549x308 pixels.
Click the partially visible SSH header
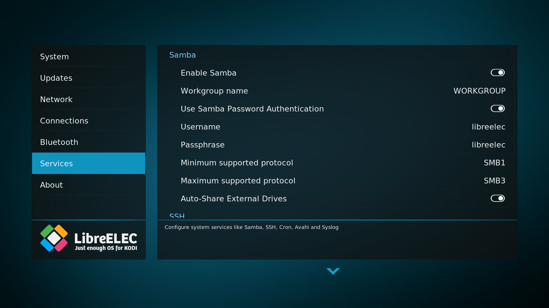177,216
